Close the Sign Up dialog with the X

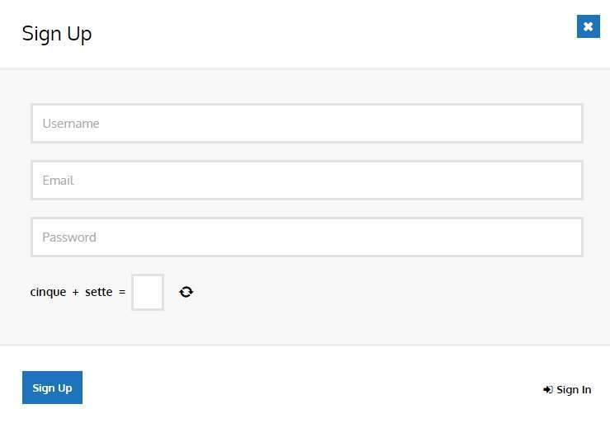click(588, 26)
